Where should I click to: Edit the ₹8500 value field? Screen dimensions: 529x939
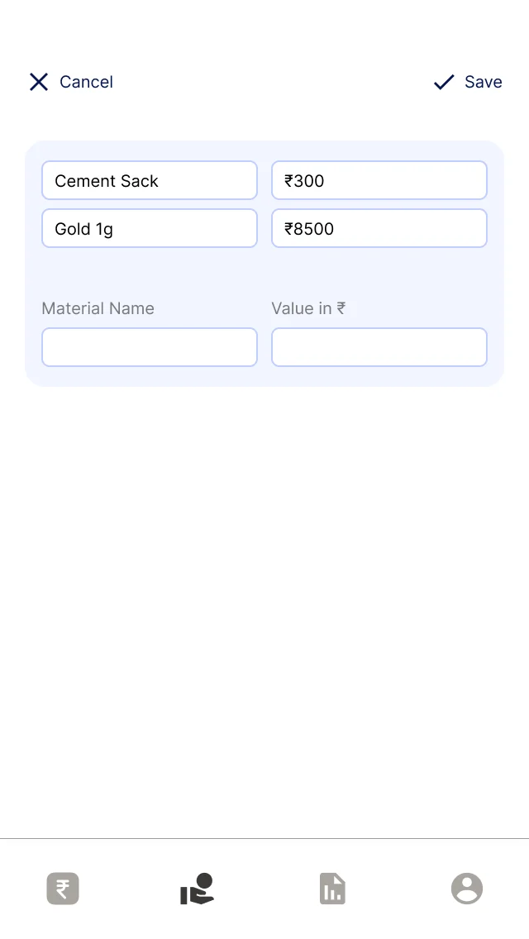[x=379, y=228]
